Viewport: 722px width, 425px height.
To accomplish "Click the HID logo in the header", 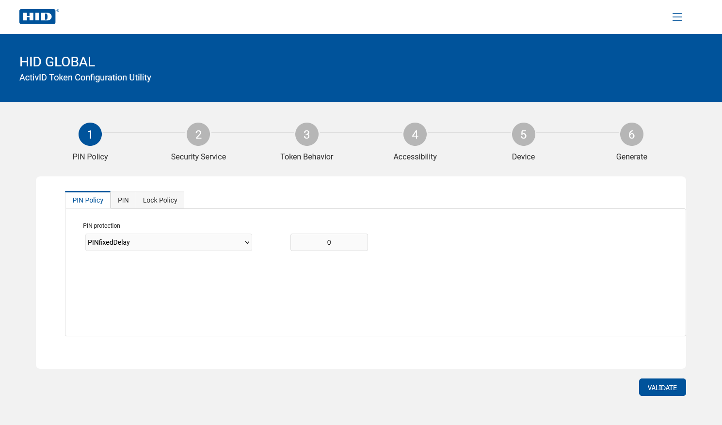I will pyautogui.click(x=38, y=16).
